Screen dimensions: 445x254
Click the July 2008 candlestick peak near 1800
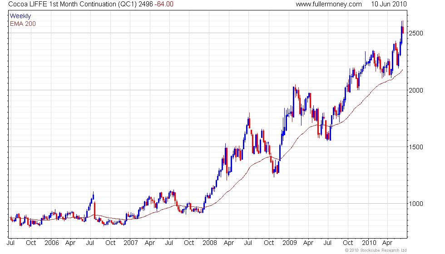click(x=249, y=122)
